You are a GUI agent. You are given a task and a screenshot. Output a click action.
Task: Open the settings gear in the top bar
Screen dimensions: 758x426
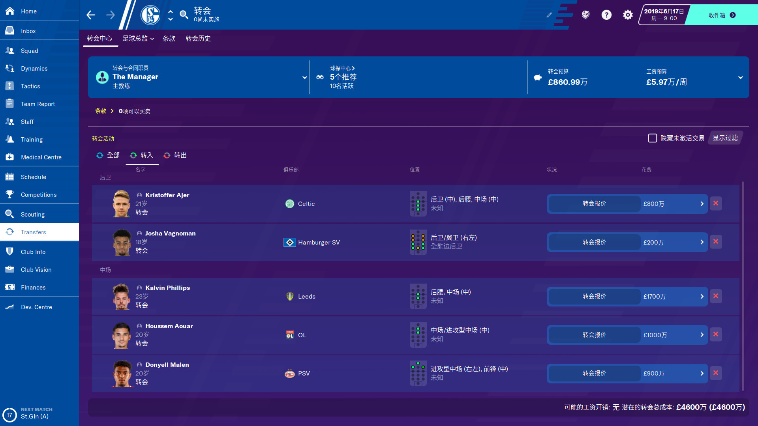pos(627,15)
